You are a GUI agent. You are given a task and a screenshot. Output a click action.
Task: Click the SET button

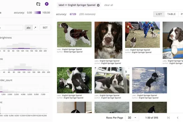click(45, 28)
